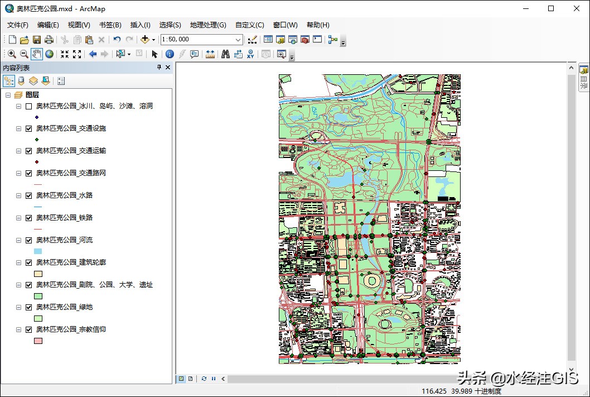Open the map scale 1:50,000 dropdown
590x397 pixels.
click(238, 40)
